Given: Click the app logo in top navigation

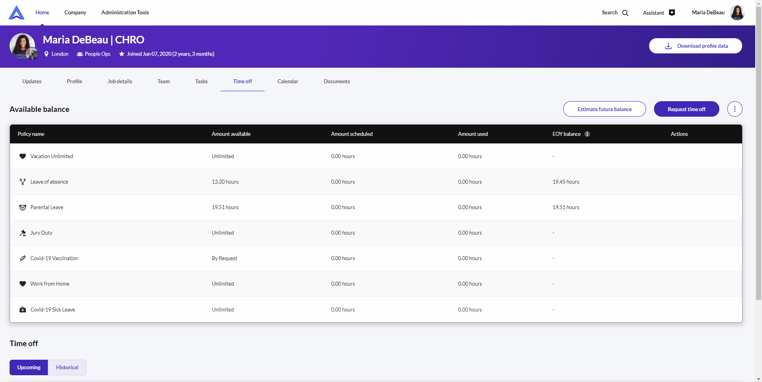Looking at the screenshot, I should (16, 13).
